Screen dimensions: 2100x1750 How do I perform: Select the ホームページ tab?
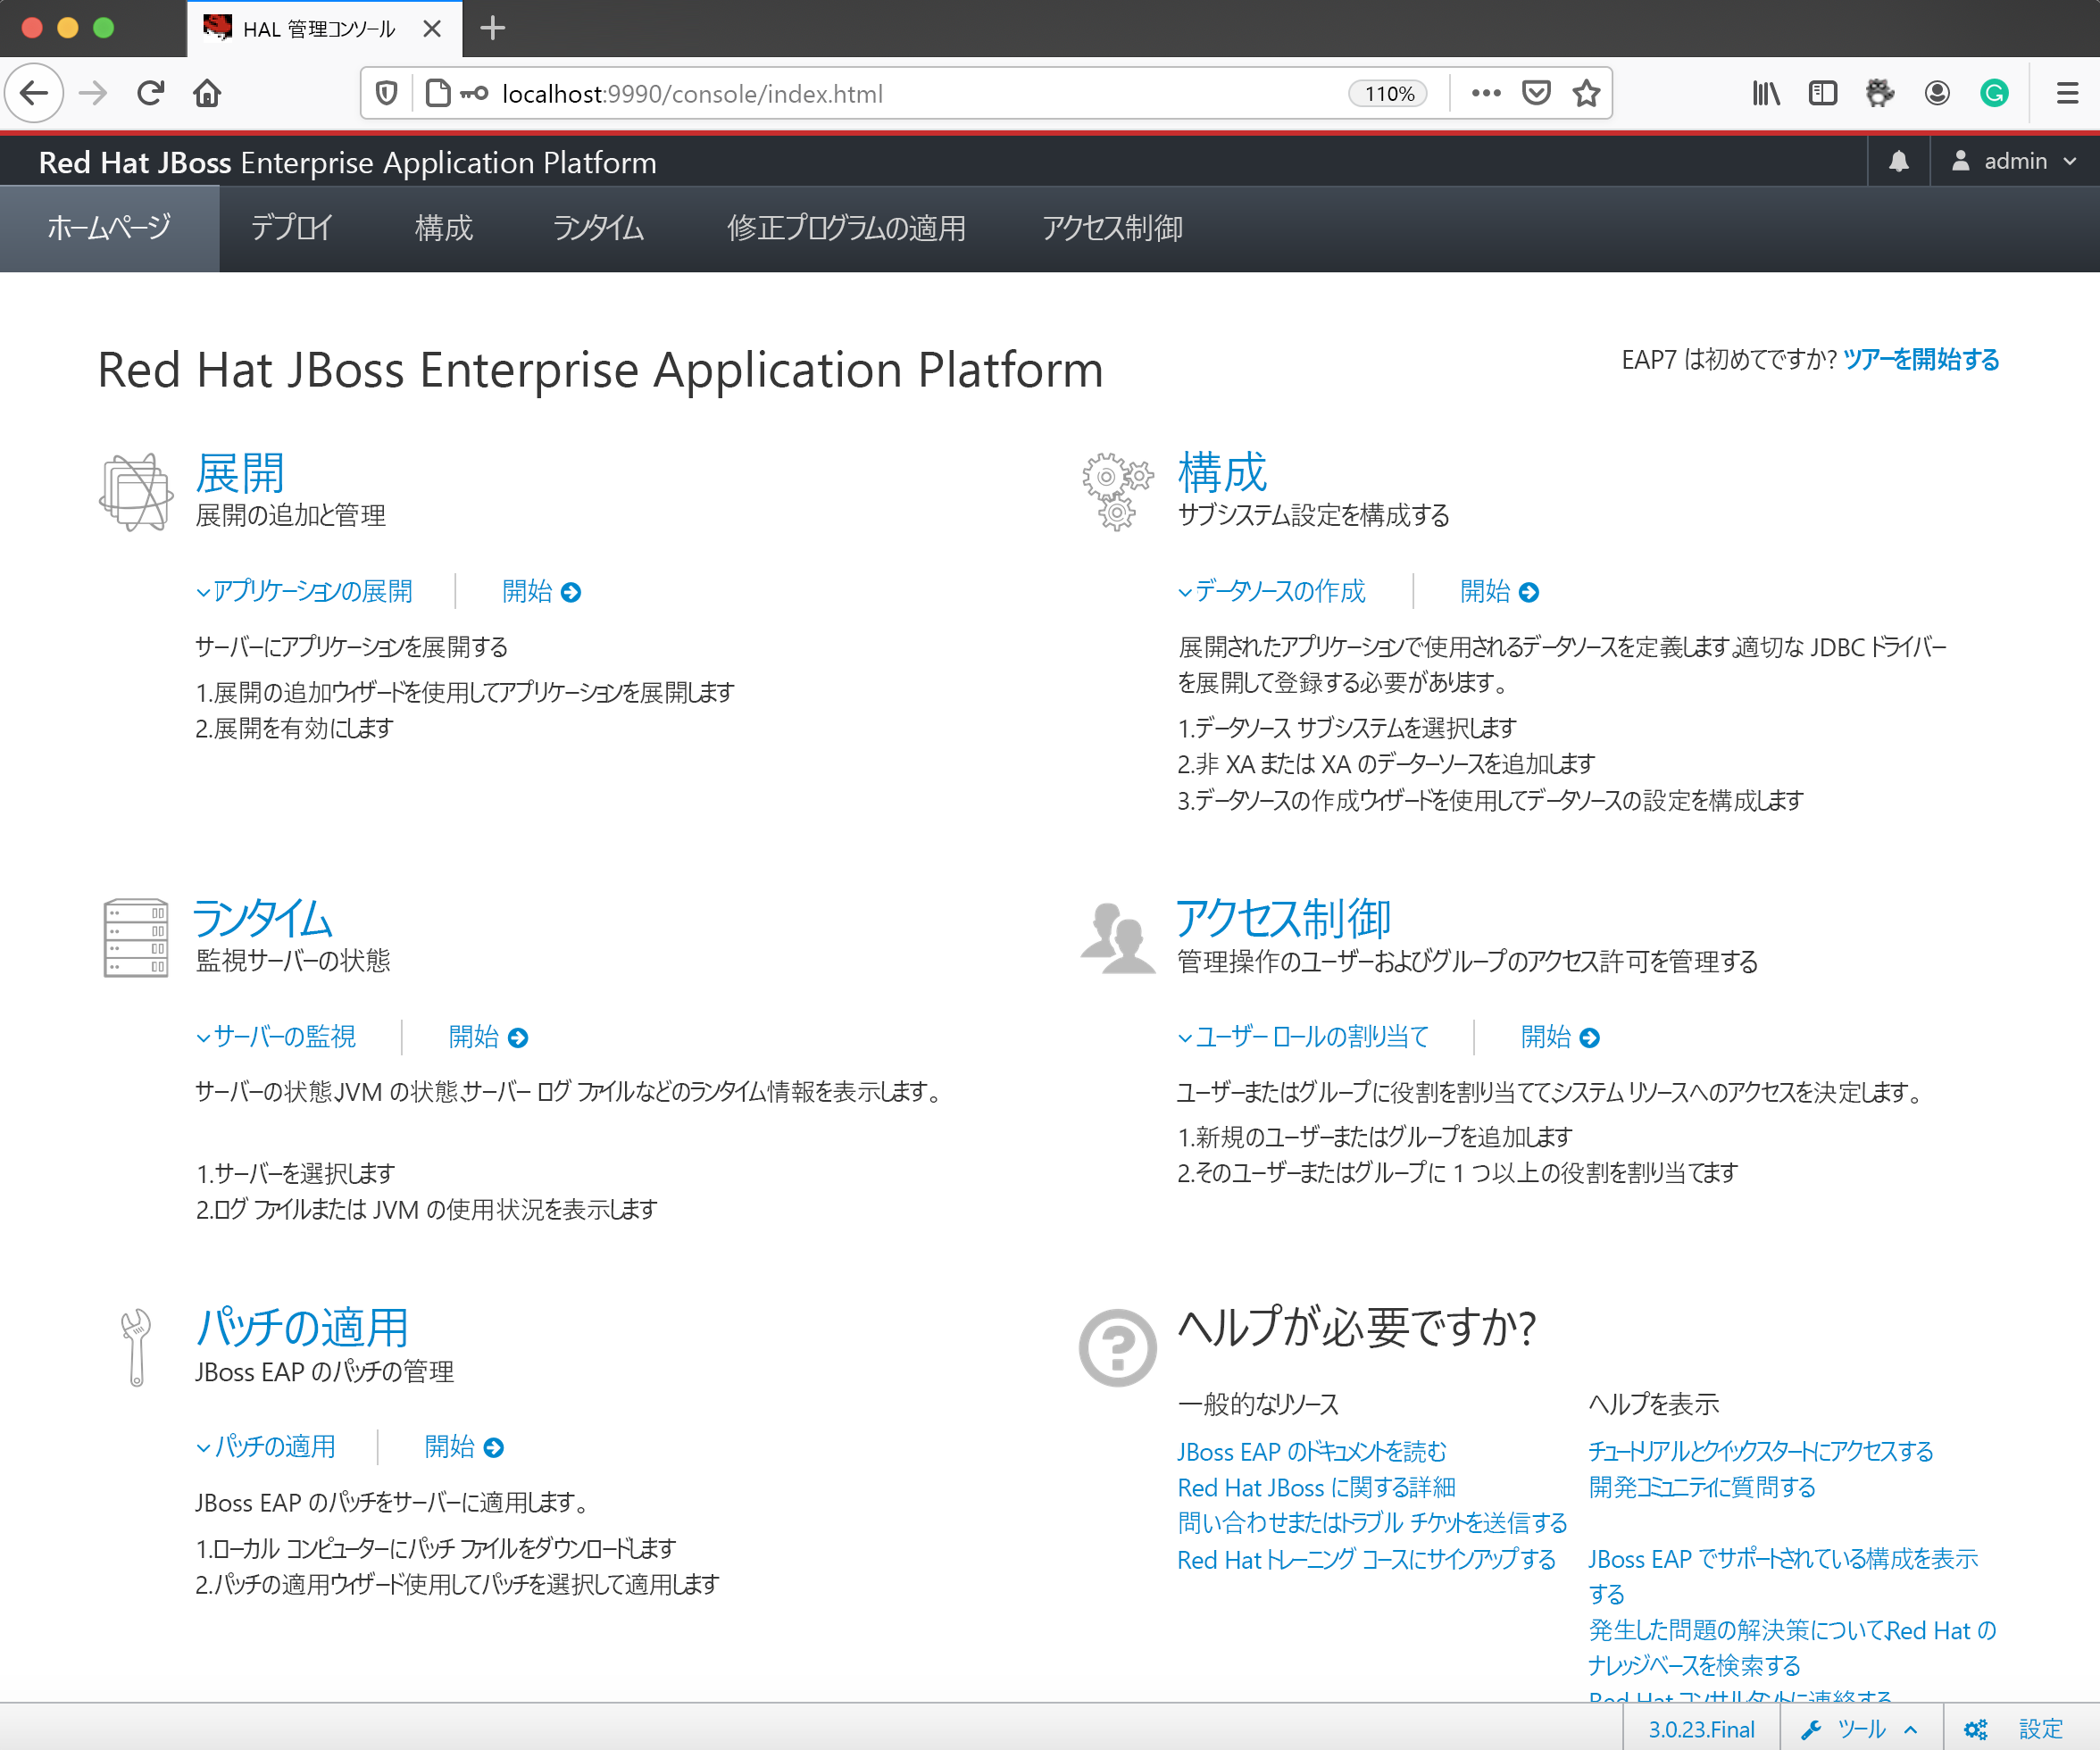(x=109, y=228)
